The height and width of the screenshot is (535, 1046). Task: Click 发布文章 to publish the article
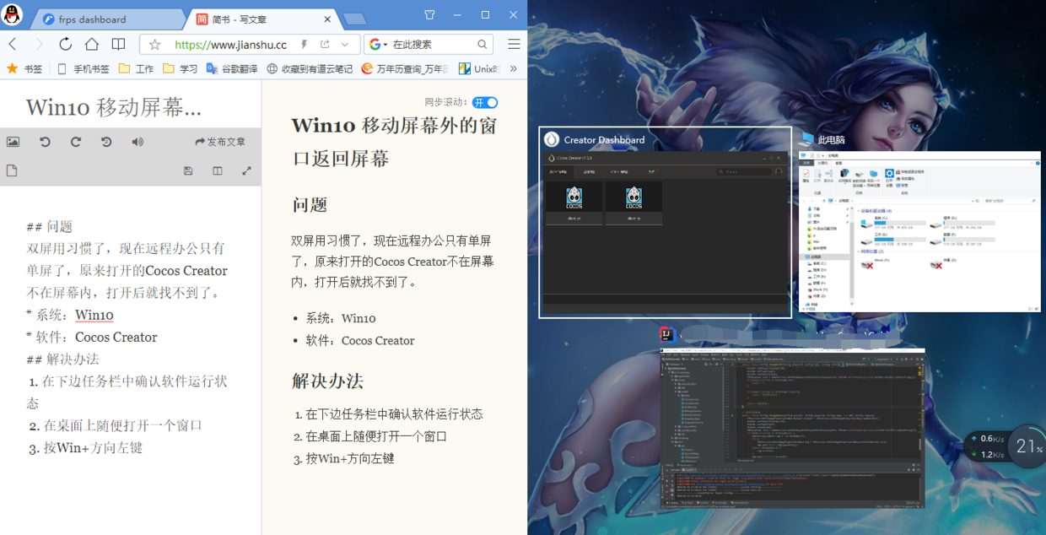[220, 142]
